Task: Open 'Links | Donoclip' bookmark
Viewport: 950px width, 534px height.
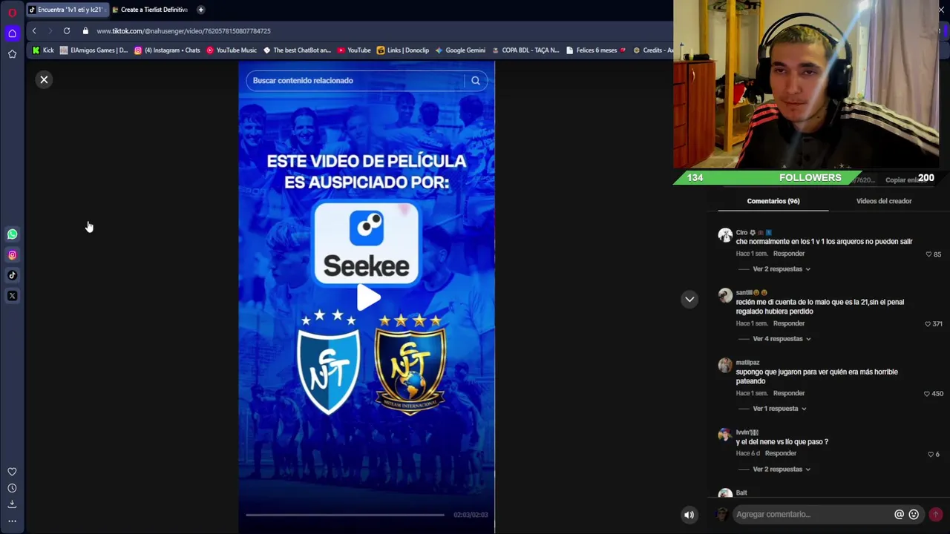Action: pyautogui.click(x=403, y=50)
